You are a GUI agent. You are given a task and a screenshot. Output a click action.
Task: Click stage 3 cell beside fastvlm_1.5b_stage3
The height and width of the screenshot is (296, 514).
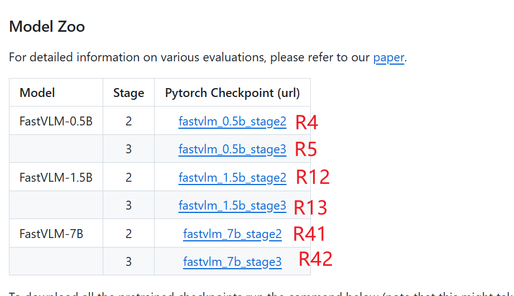click(128, 205)
